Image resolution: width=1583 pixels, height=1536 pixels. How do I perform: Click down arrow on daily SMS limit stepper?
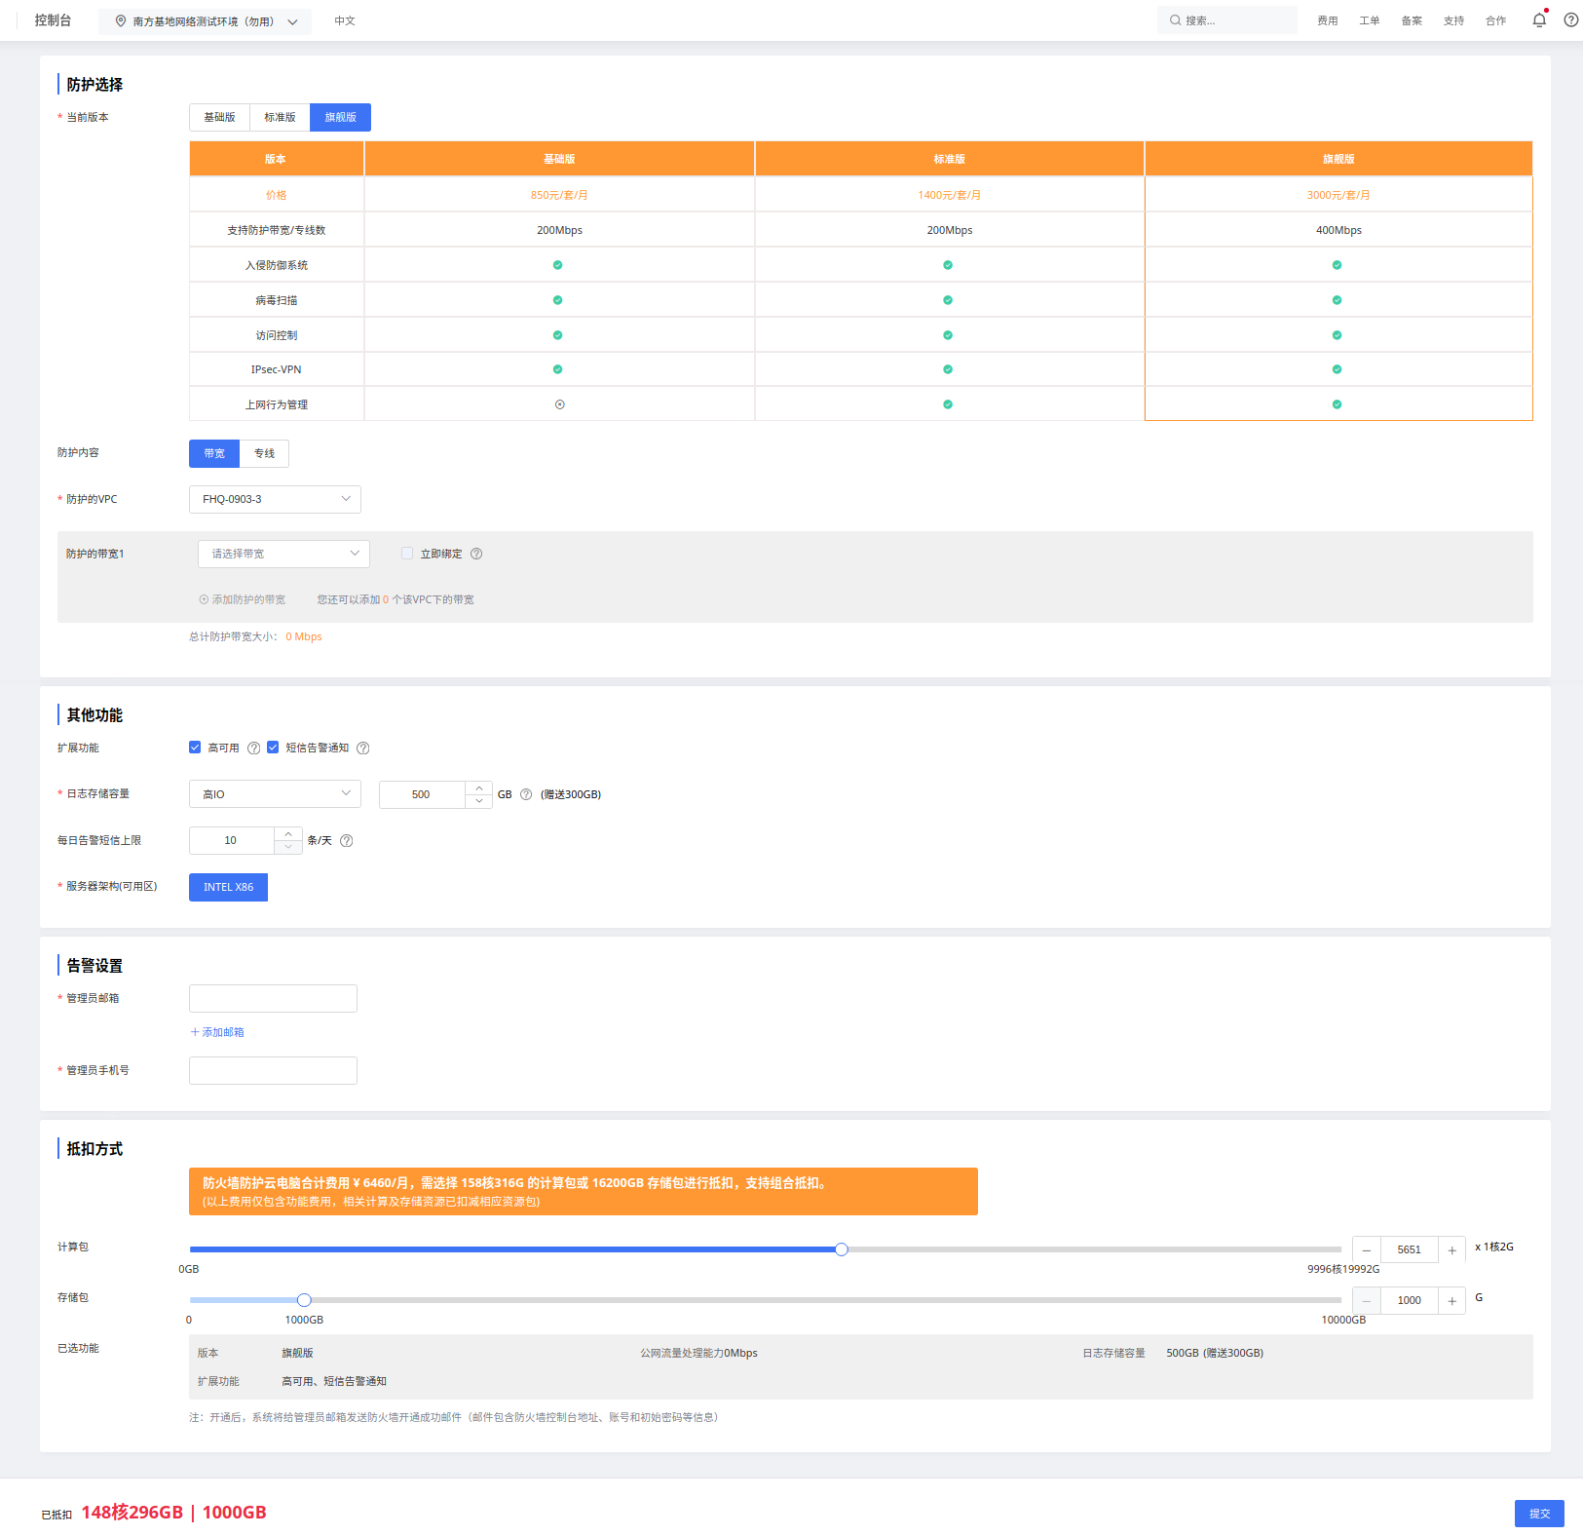[288, 847]
